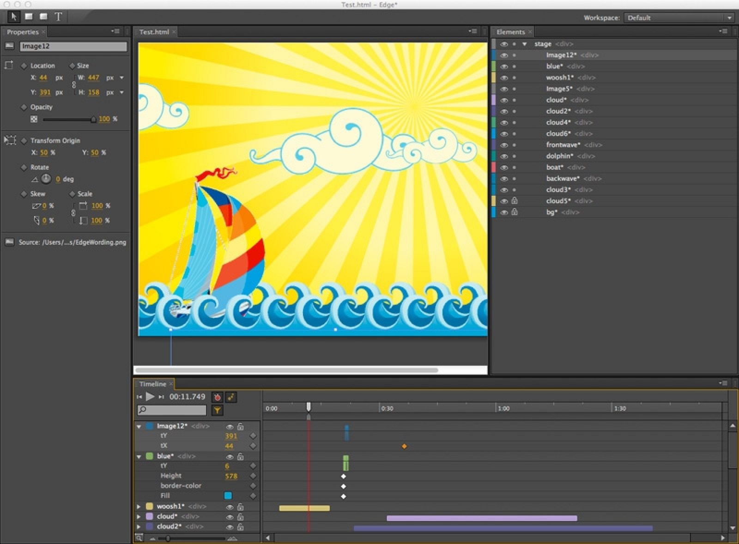
Task: Click the tY value of blue element
Action: 227,465
